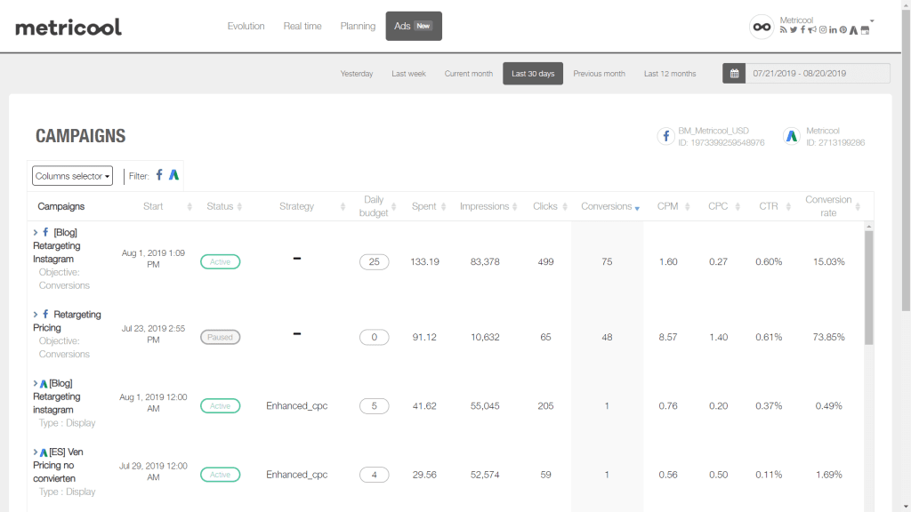Screen dimensions: 911x512
Task: Toggle the Active status of Blog Retargeting Instagram
Action: click(x=221, y=262)
